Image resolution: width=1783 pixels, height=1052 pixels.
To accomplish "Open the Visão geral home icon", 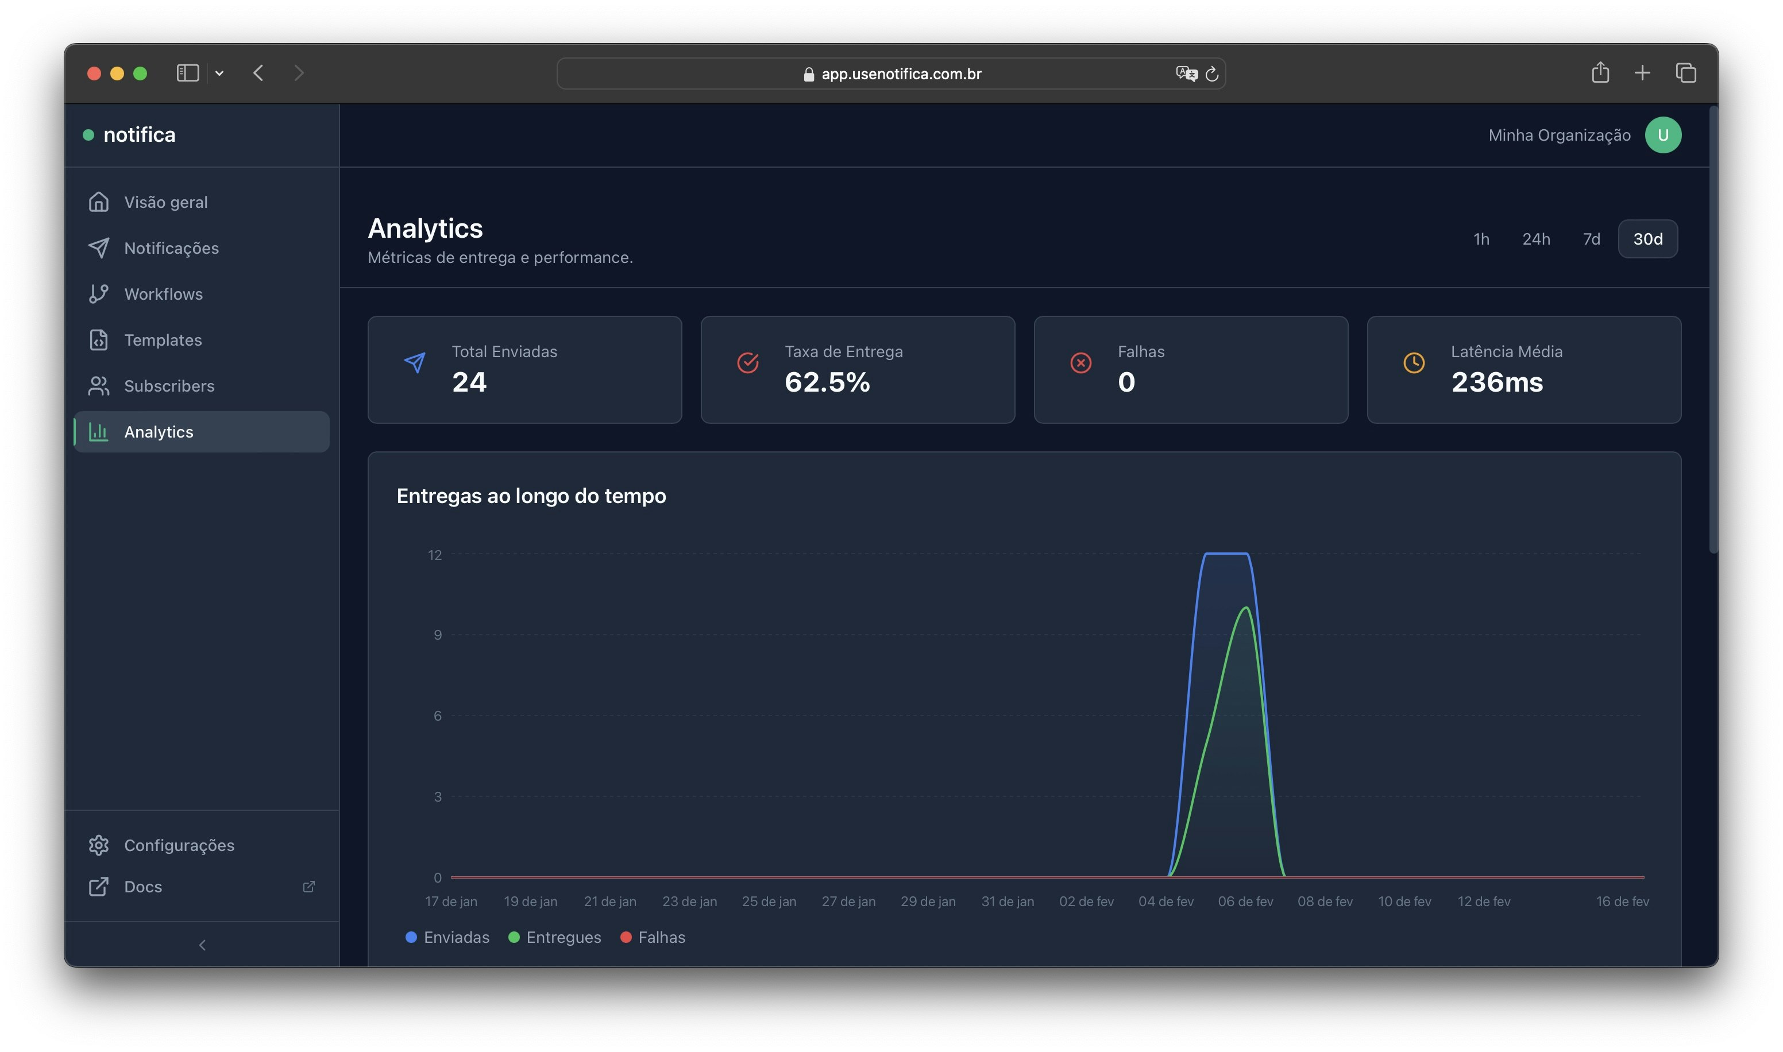I will tap(99, 202).
